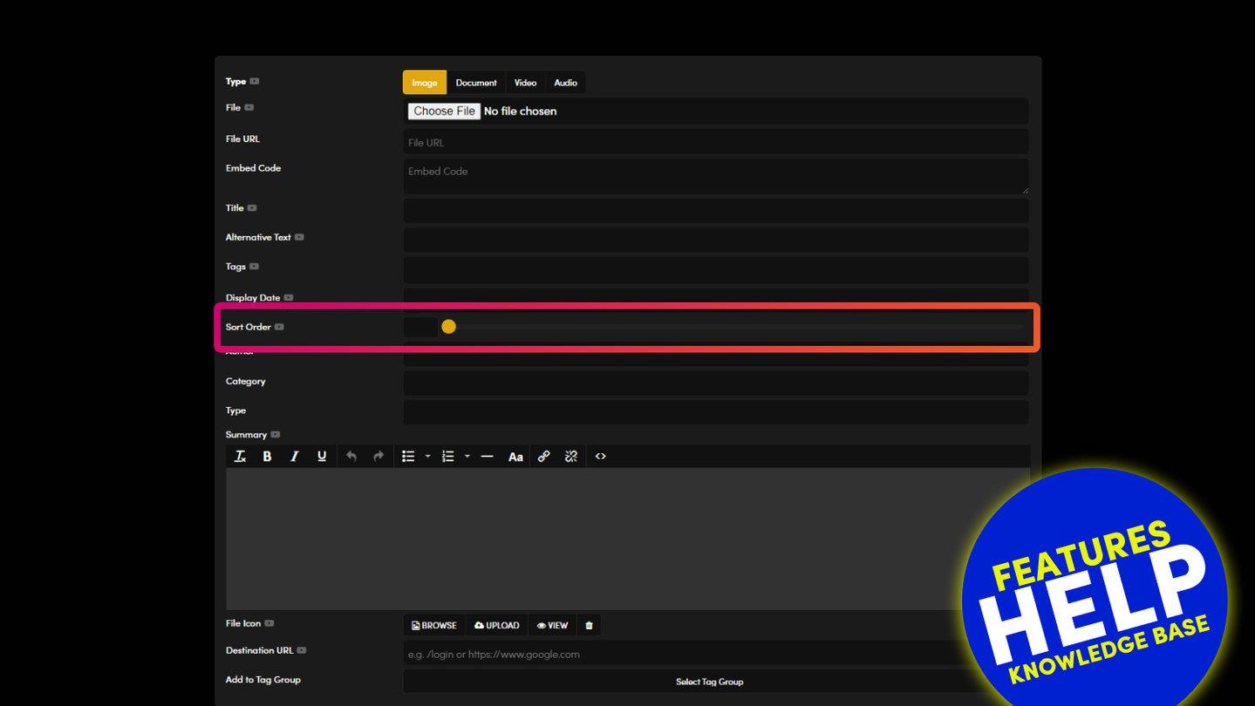
Task: Toggle bold formatting in Summary editor
Action: (x=267, y=457)
